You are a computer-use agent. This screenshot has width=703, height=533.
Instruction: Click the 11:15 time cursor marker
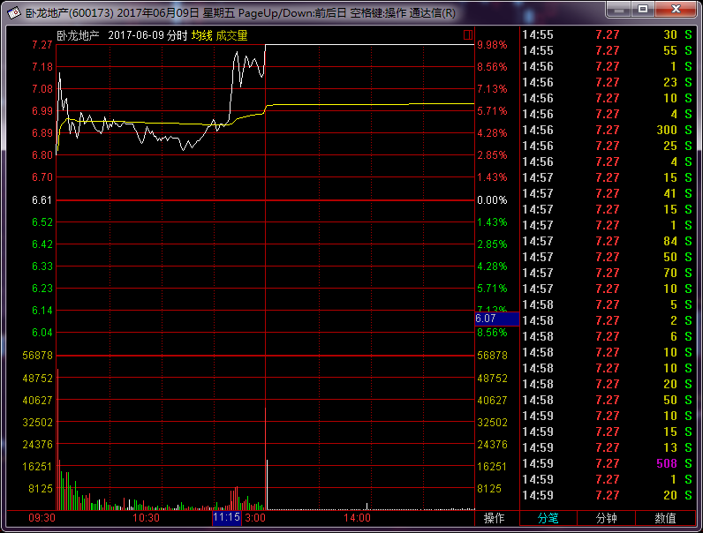(226, 518)
